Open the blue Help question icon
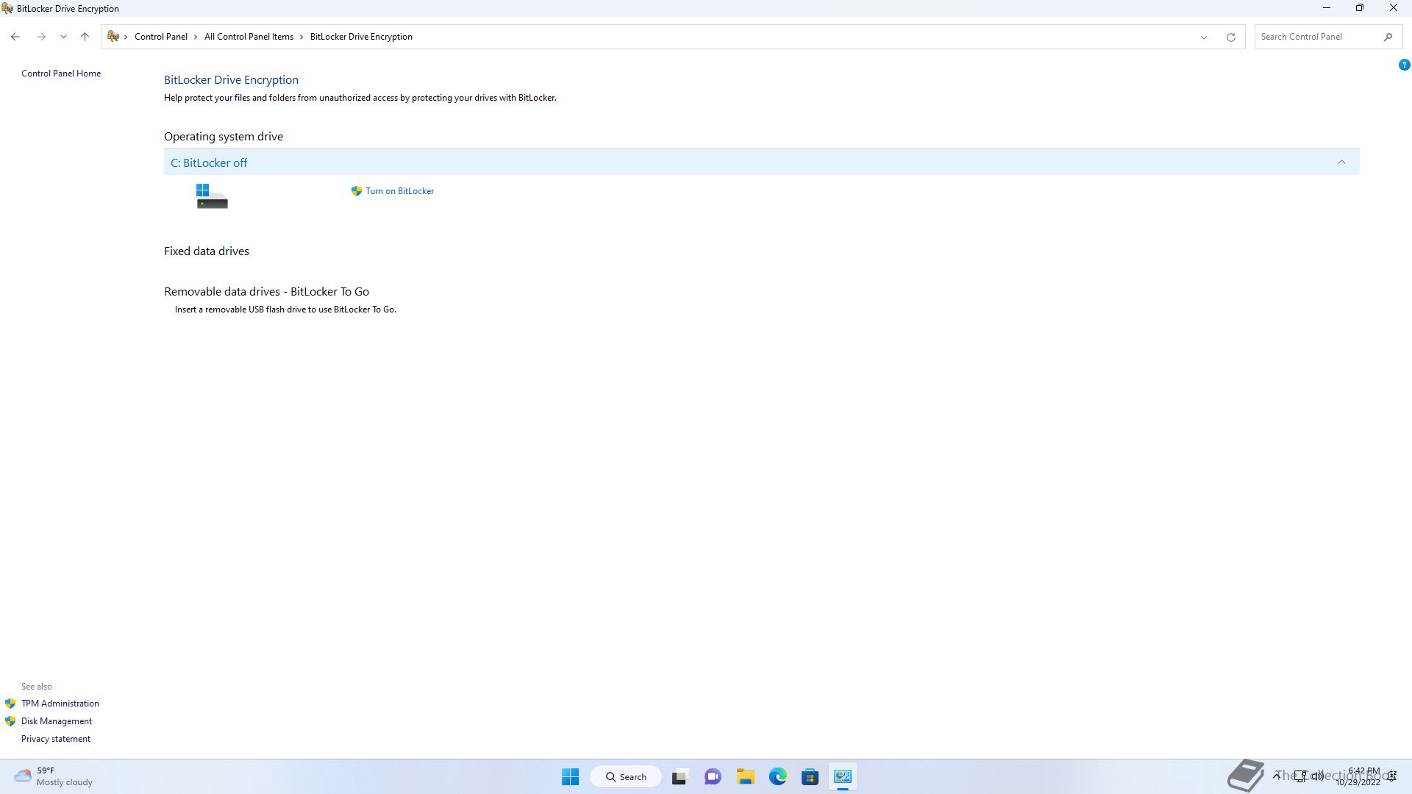This screenshot has height=794, width=1412. [x=1404, y=65]
